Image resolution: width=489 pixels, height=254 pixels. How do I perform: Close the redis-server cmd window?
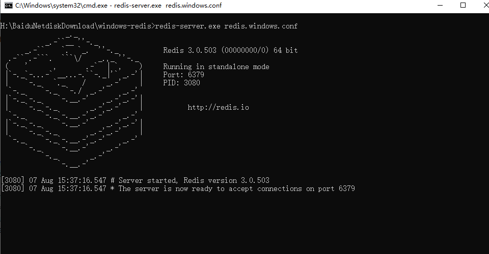485,5
